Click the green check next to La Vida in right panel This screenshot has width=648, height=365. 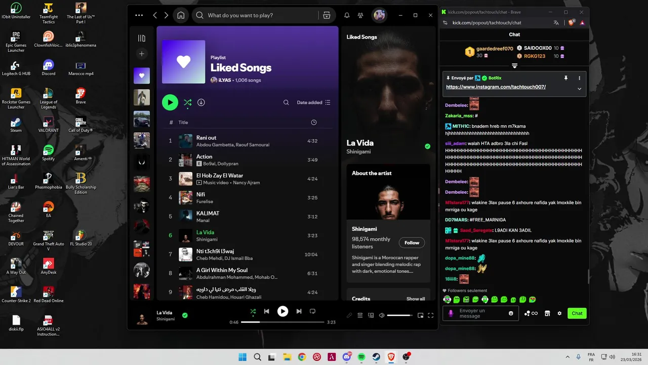[428, 147]
